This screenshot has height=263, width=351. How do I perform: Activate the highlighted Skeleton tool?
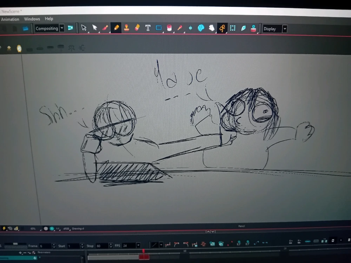(222, 28)
